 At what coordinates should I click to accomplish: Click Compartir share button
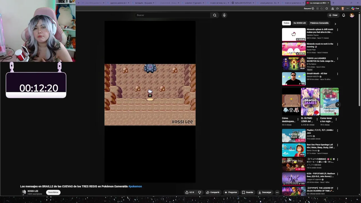213,192
